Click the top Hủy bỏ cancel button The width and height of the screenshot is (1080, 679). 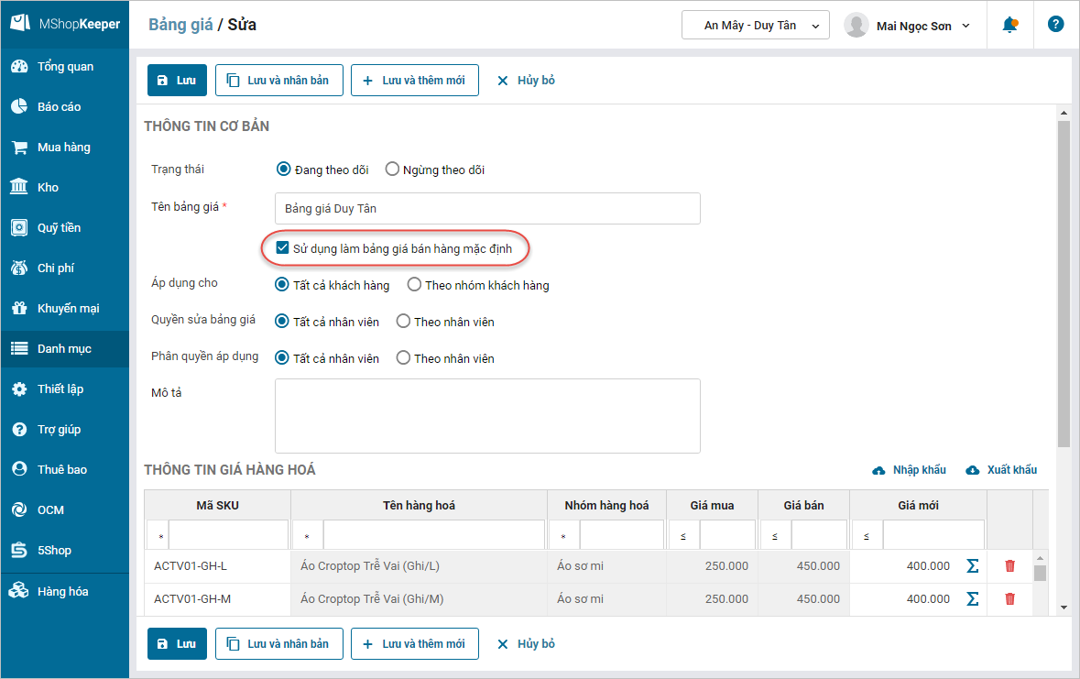coord(526,80)
